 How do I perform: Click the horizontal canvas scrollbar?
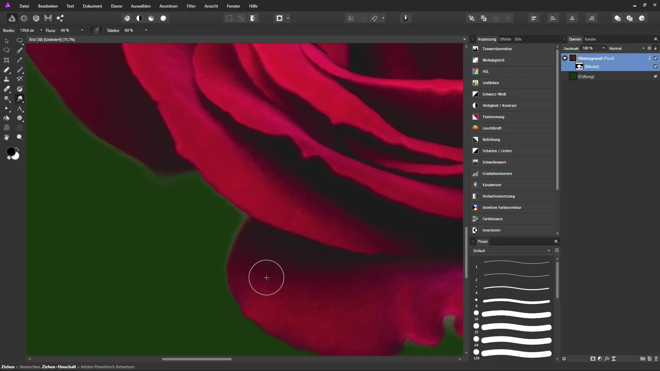pyautogui.click(x=197, y=359)
